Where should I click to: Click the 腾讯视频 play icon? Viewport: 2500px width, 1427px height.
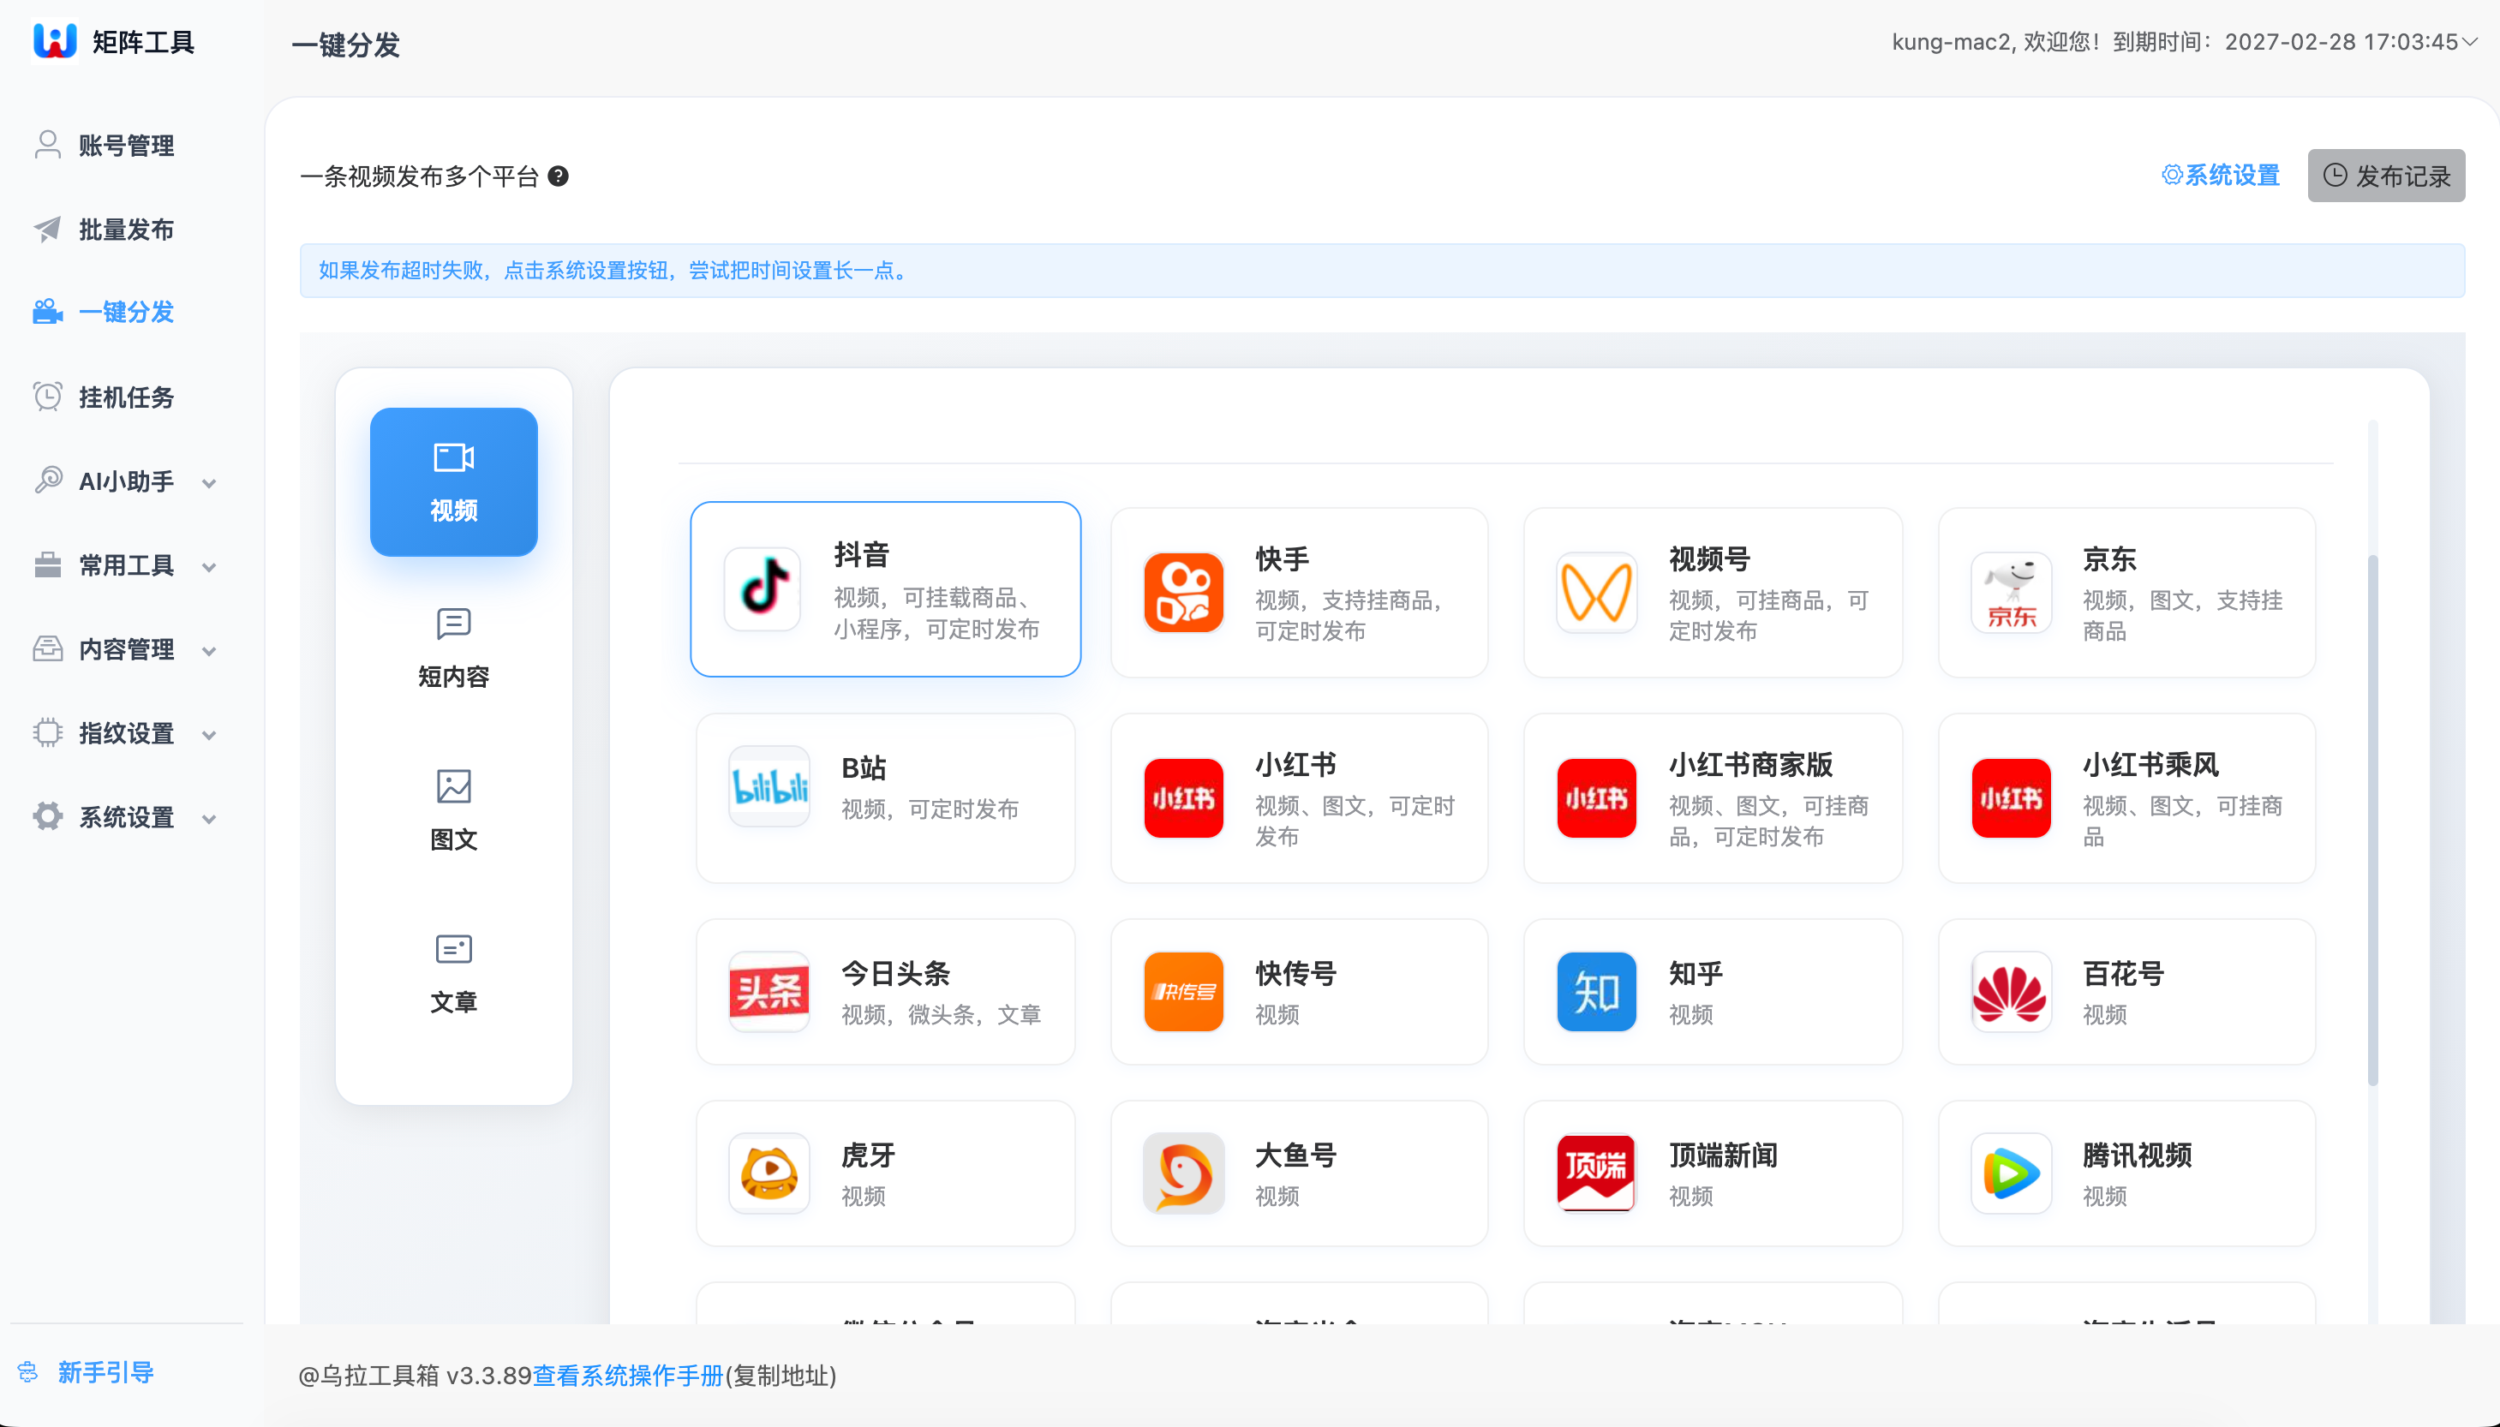(x=2011, y=1173)
